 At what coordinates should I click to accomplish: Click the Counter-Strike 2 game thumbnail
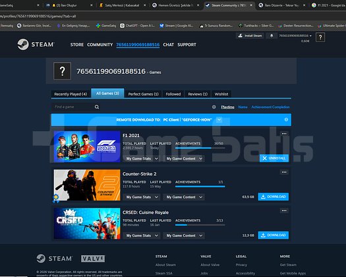tap(87, 185)
